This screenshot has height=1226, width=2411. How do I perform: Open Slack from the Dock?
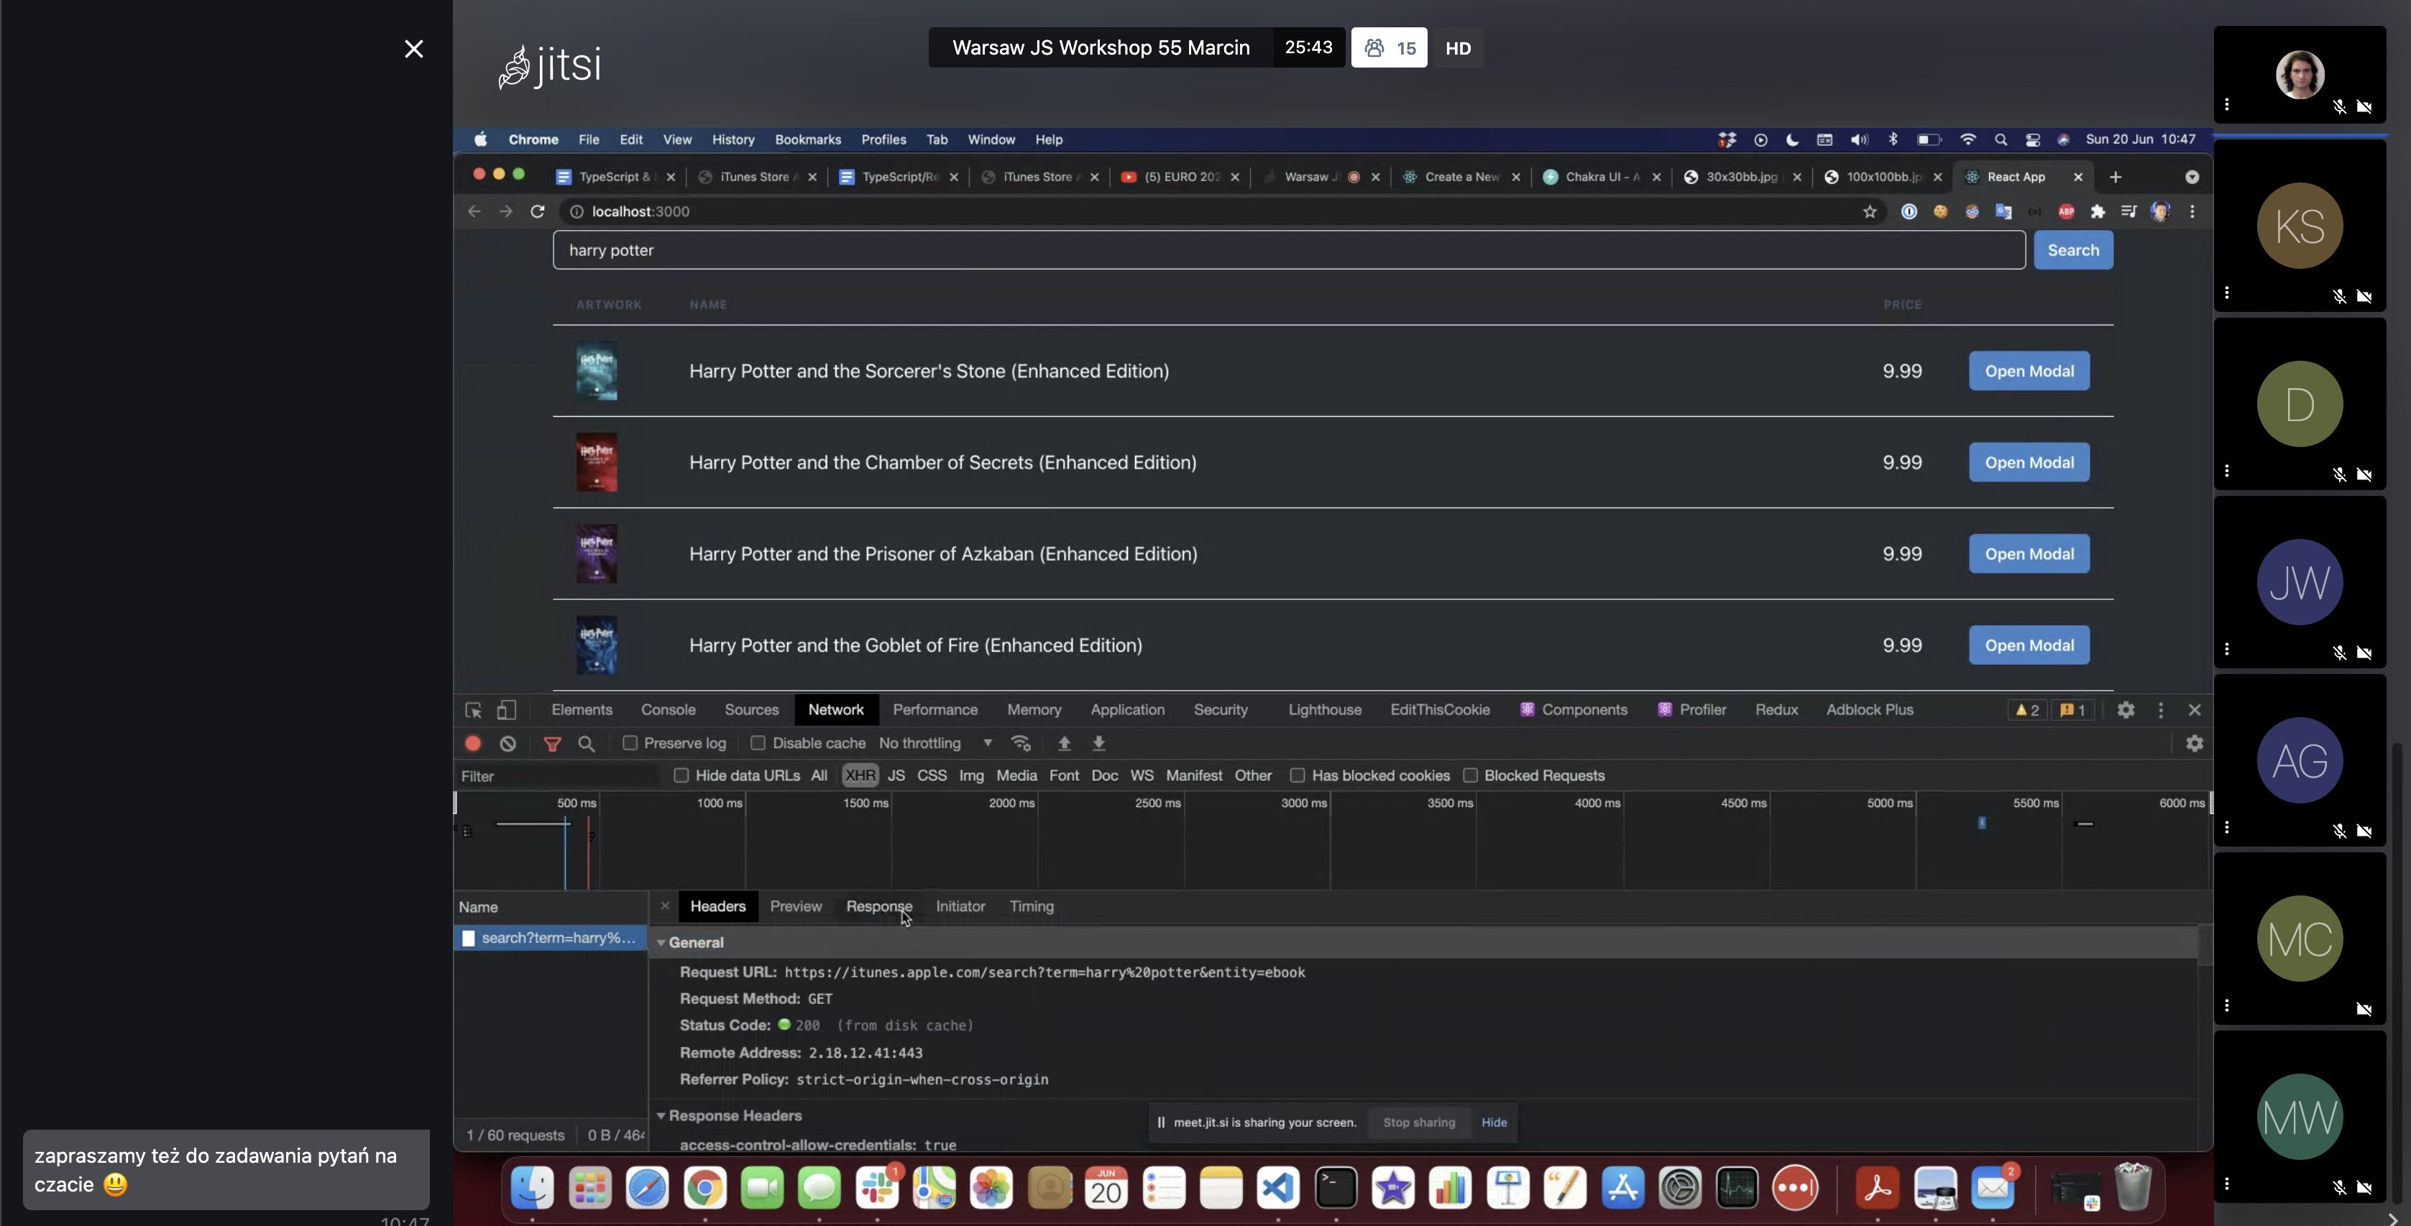[x=877, y=1188]
